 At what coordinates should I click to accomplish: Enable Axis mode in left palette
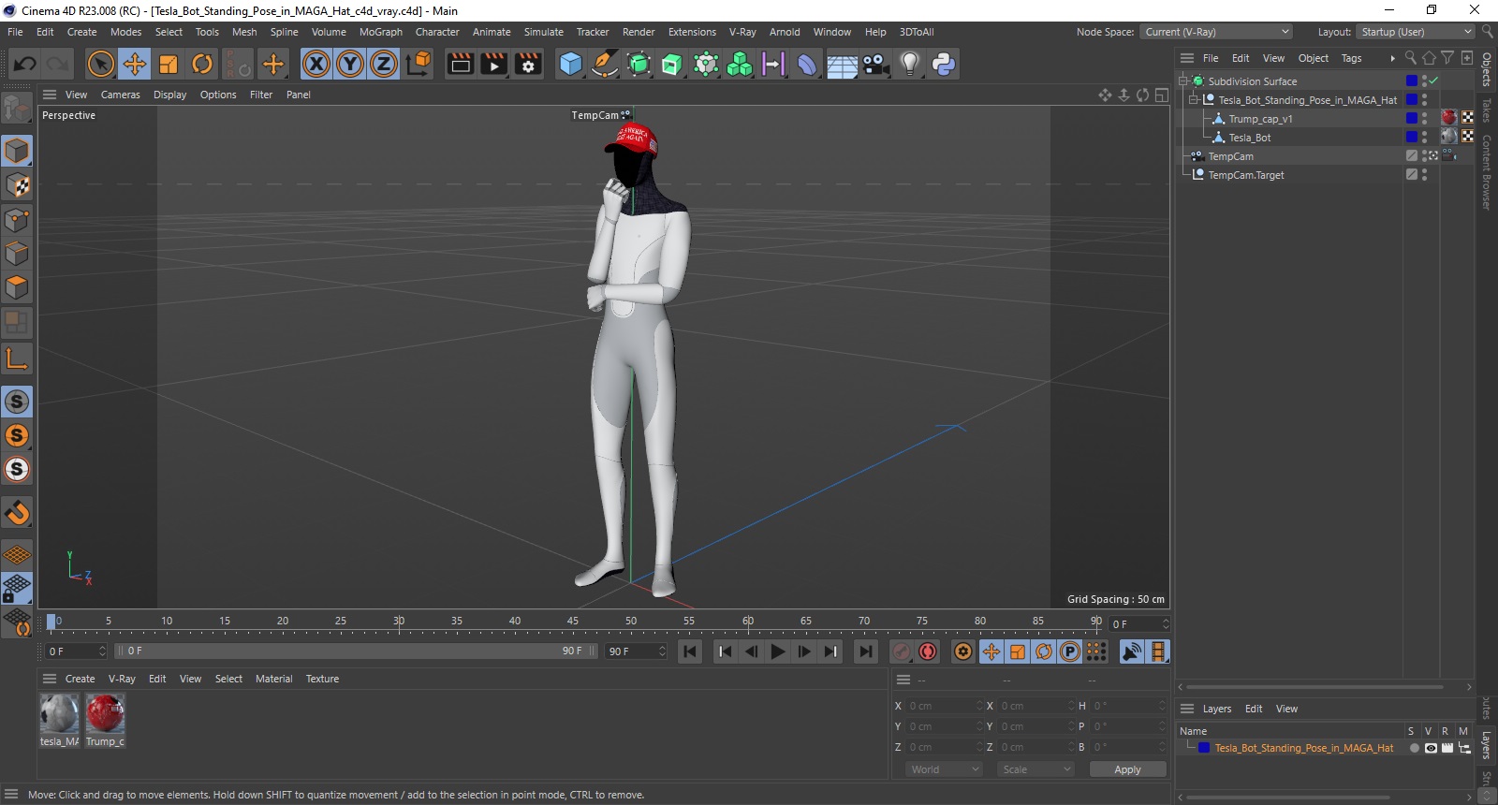pyautogui.click(x=17, y=359)
